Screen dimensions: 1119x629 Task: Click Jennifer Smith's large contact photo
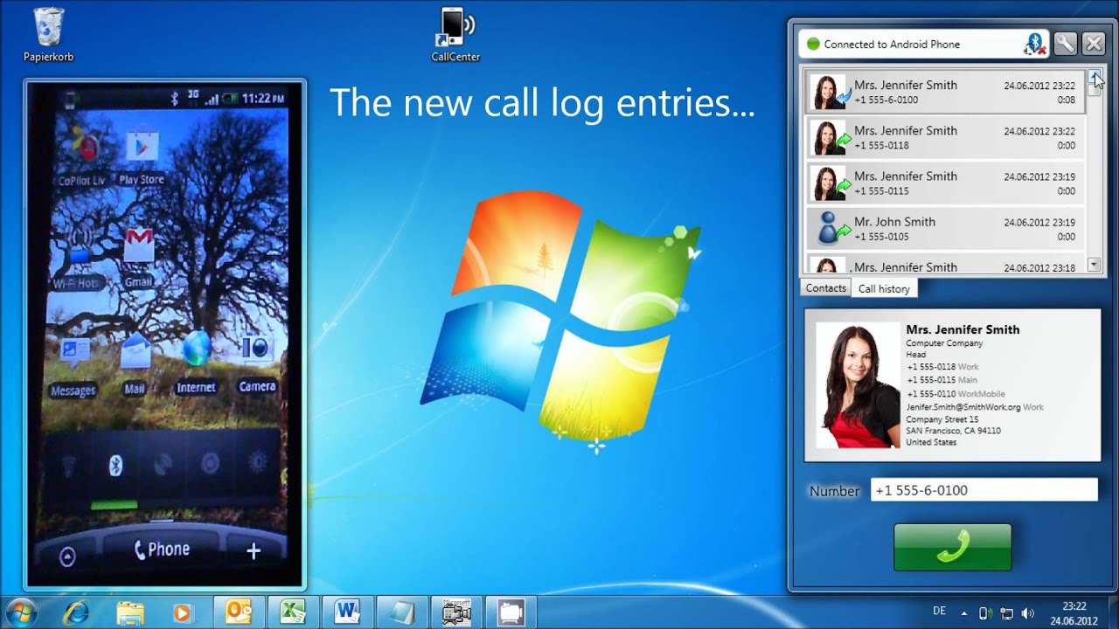(858, 385)
